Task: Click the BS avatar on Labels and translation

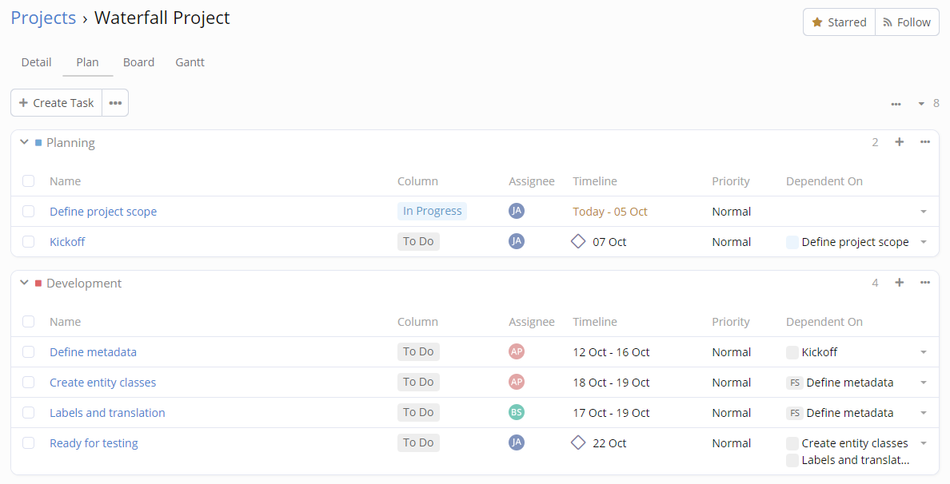Action: tap(517, 412)
